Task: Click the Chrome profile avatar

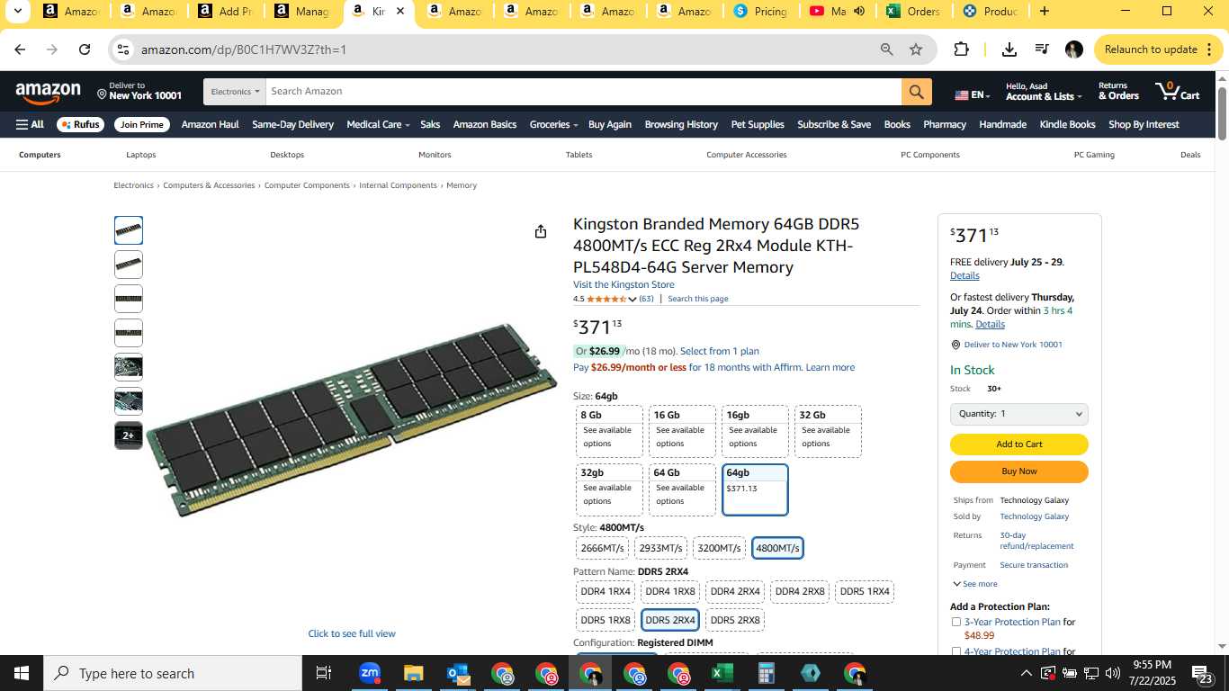Action: [x=1073, y=49]
